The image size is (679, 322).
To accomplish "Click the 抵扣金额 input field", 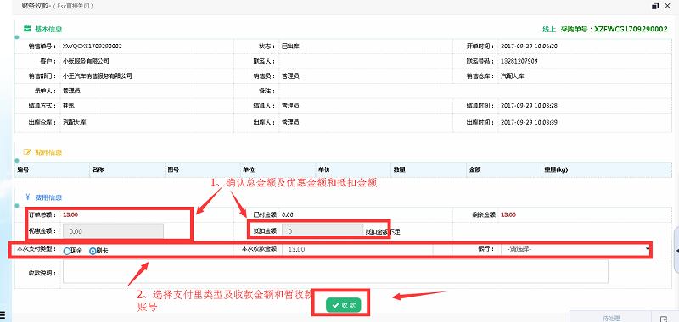I will pos(323,231).
